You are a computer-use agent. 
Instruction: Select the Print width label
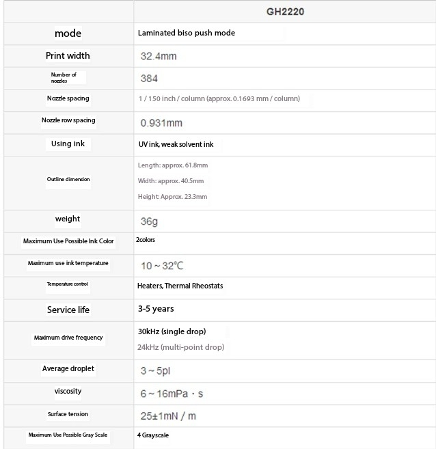(68, 55)
